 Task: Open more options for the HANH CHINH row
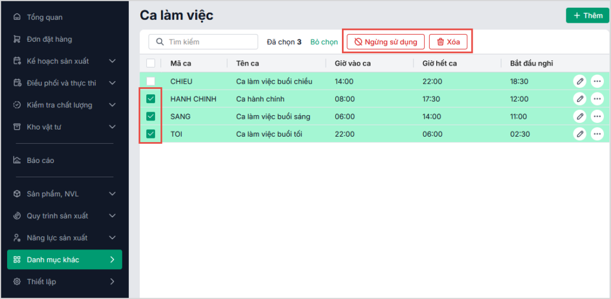pos(597,98)
